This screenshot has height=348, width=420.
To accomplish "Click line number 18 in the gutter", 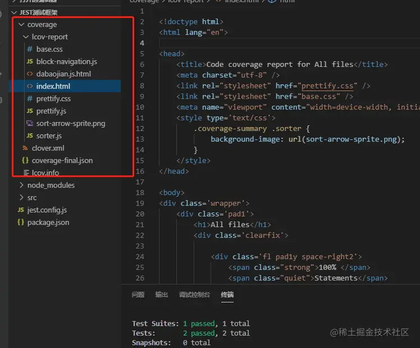I will (x=140, y=192).
